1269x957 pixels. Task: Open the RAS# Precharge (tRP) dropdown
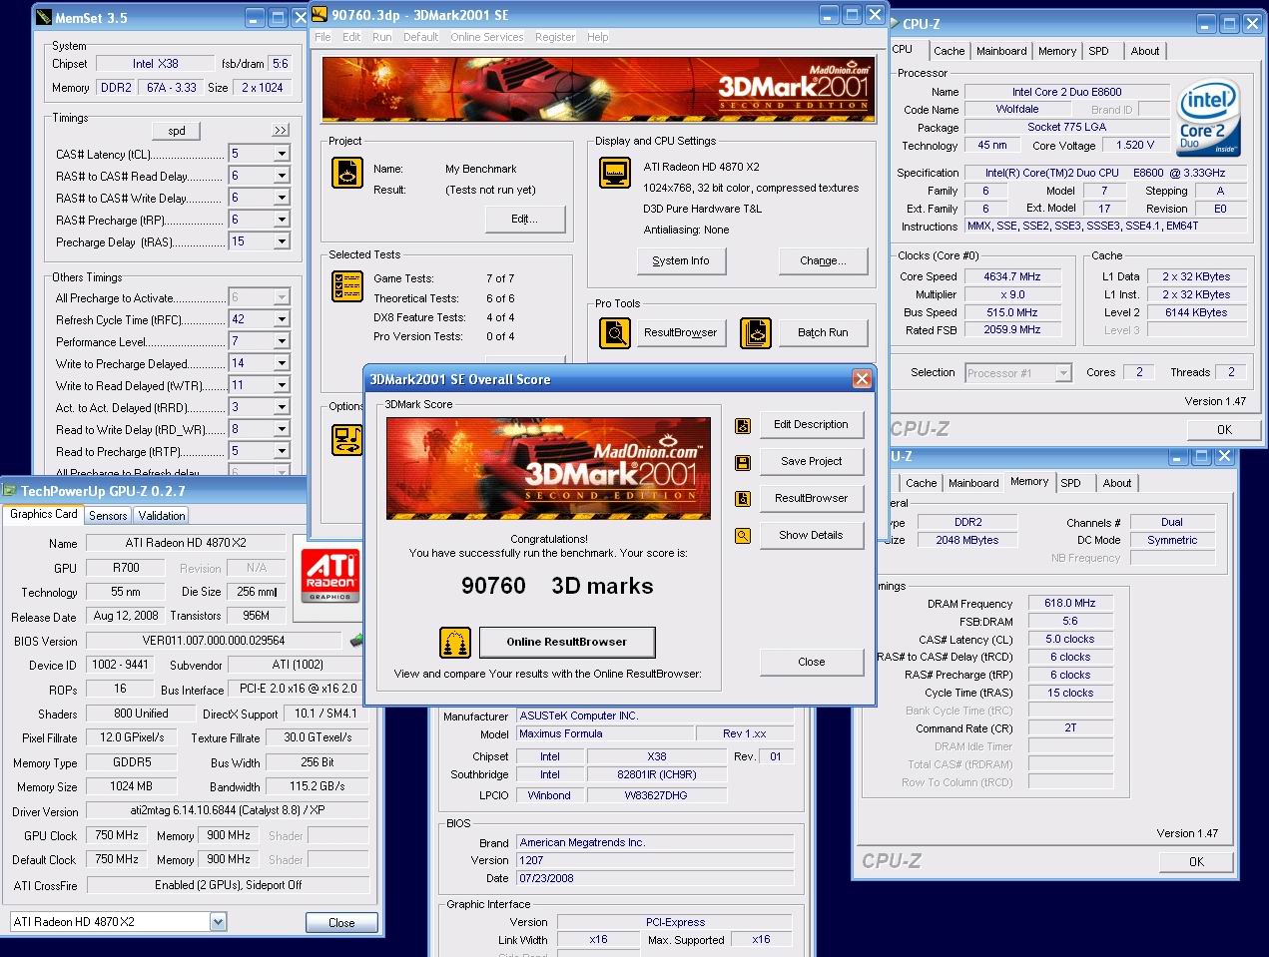tap(282, 220)
